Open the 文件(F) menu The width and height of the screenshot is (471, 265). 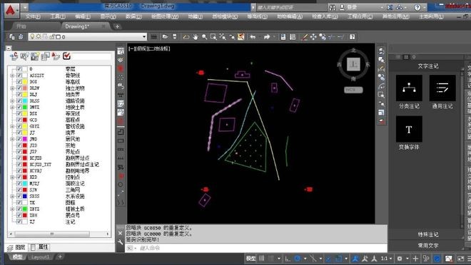(x=33, y=16)
